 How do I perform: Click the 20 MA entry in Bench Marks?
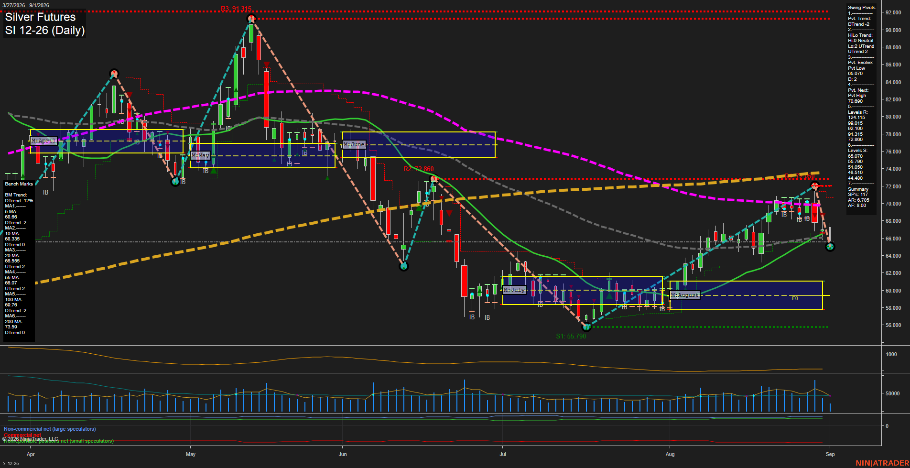pyautogui.click(x=12, y=258)
